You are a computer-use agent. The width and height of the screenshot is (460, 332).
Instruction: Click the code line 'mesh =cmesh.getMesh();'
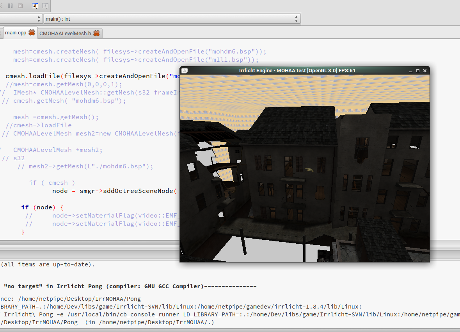click(56, 117)
